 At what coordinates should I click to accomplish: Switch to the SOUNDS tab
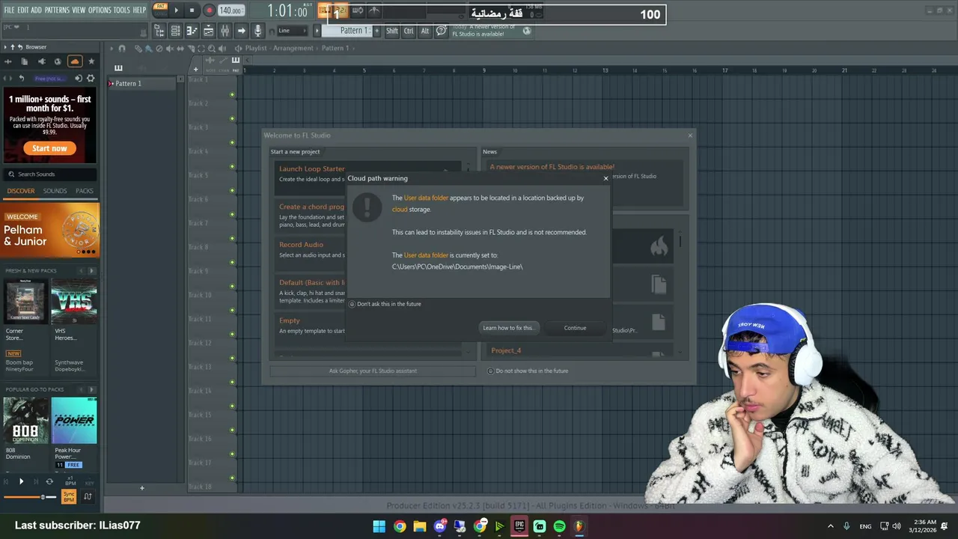click(x=55, y=191)
